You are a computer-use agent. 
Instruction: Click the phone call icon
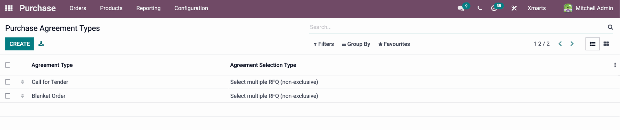tap(480, 8)
